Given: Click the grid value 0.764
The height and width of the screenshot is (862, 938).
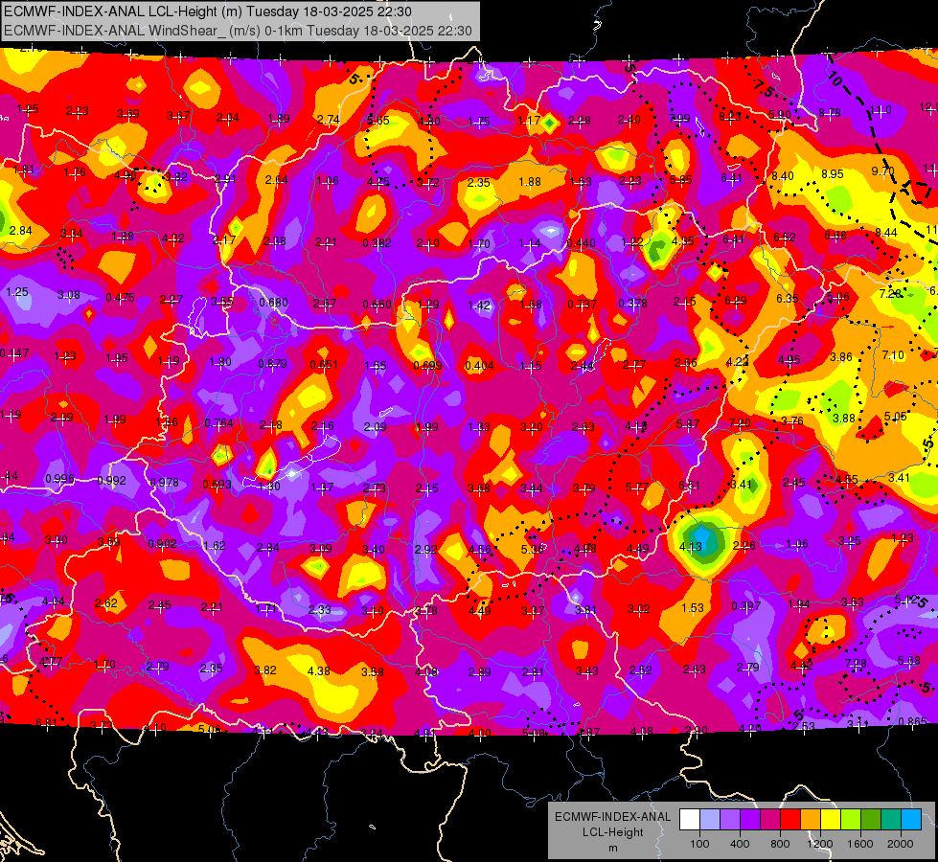Looking at the screenshot, I should click(x=219, y=423).
